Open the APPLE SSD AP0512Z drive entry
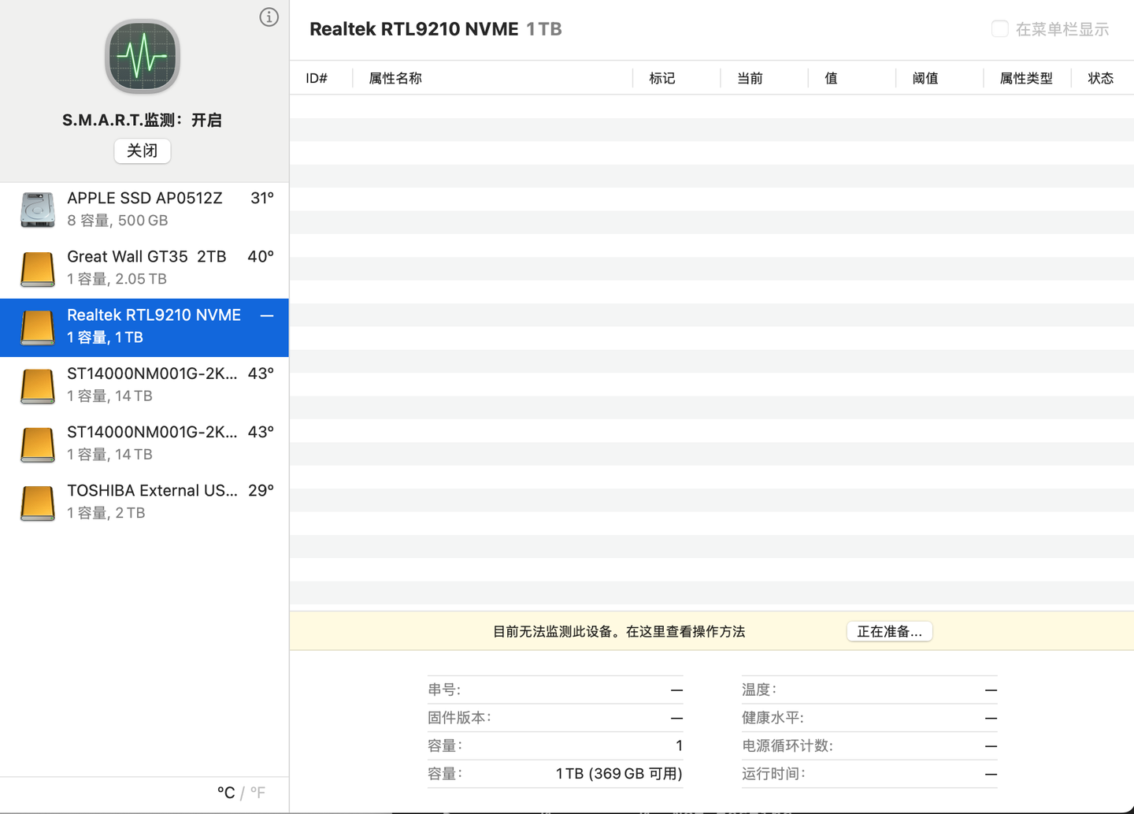Viewport: 1134px width, 814px height. click(x=144, y=210)
